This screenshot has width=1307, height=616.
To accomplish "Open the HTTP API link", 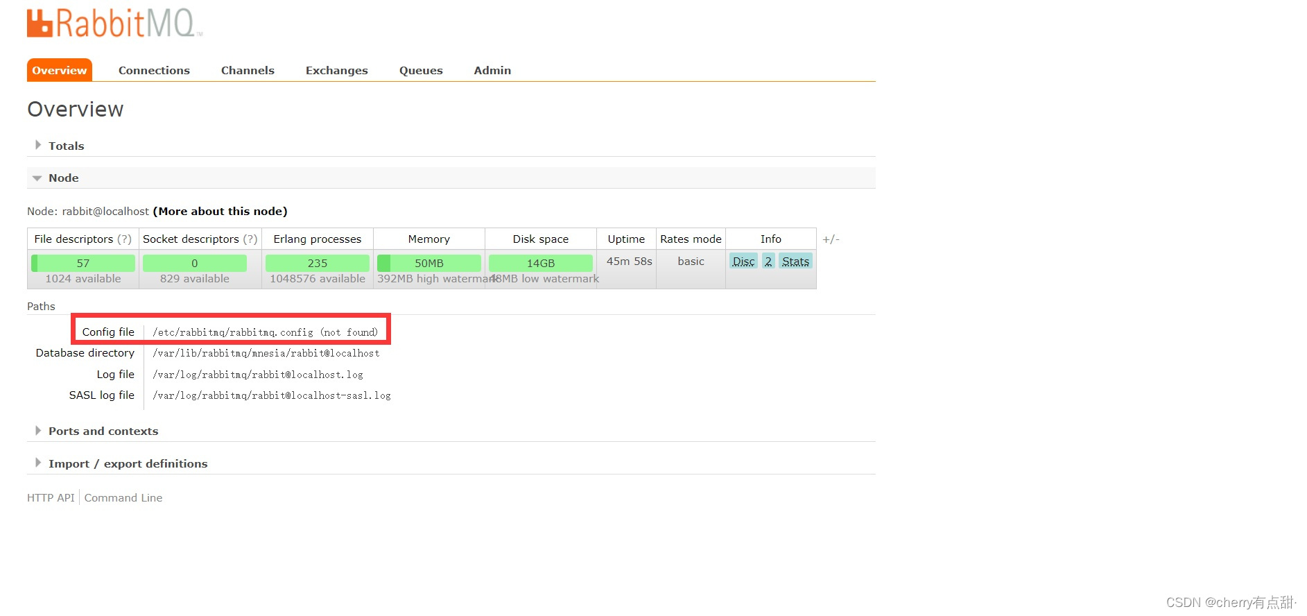I will (51, 497).
